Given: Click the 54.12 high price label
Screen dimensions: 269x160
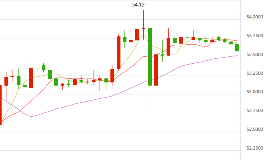Looking at the screenshot, I should pyautogui.click(x=139, y=5).
